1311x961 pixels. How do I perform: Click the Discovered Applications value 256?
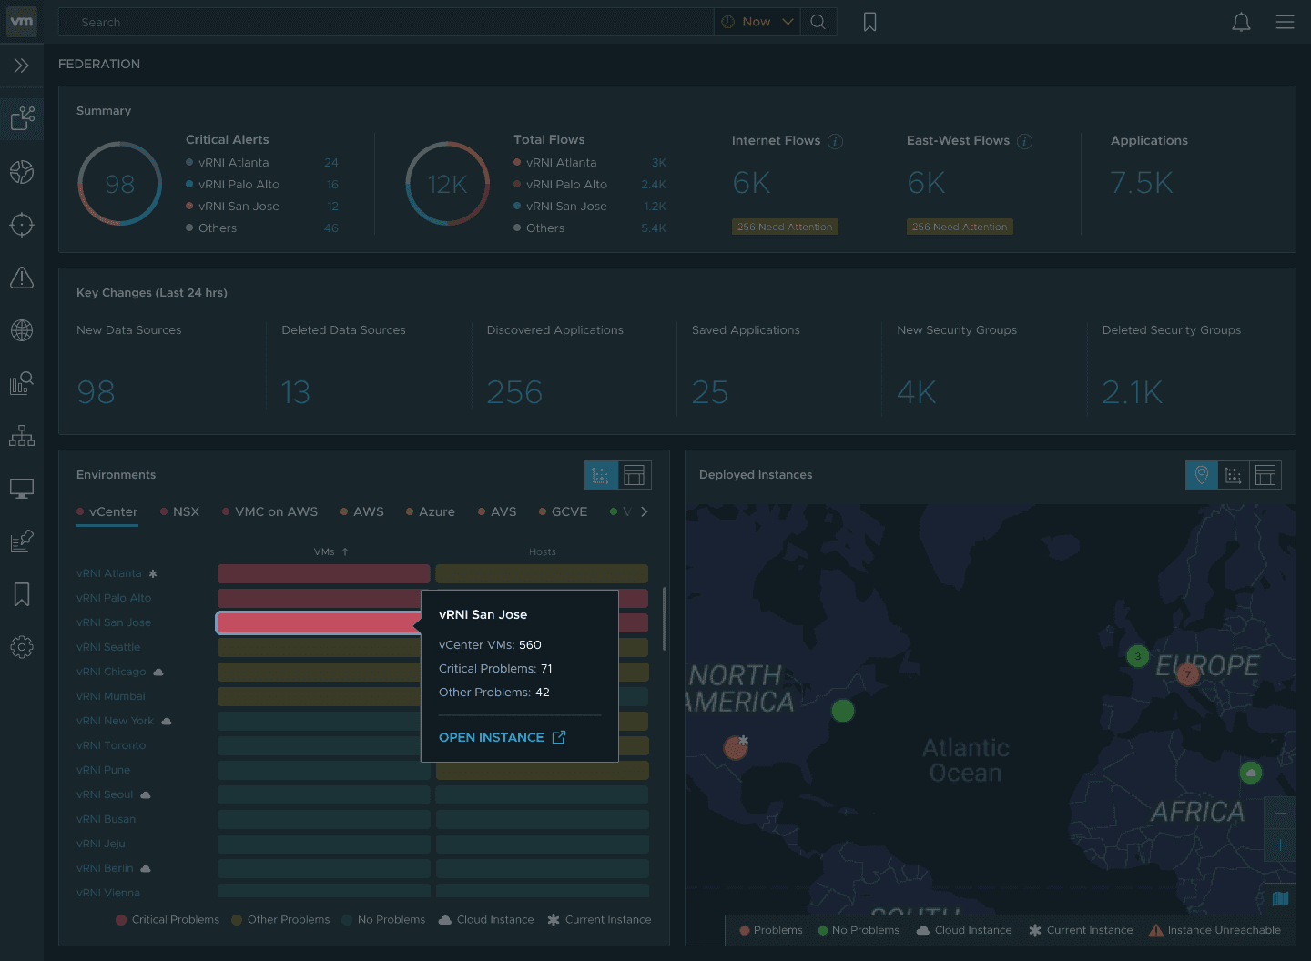click(514, 392)
